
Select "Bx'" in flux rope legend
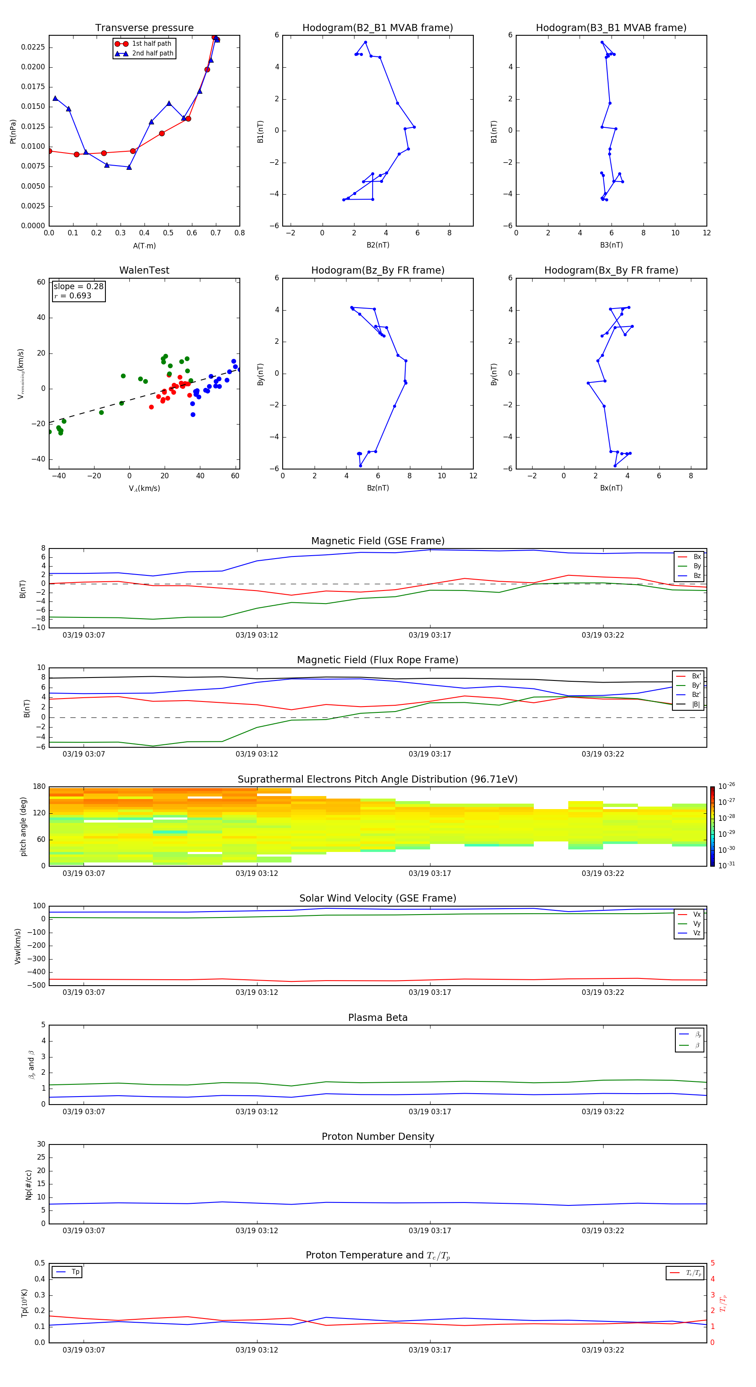[688, 676]
